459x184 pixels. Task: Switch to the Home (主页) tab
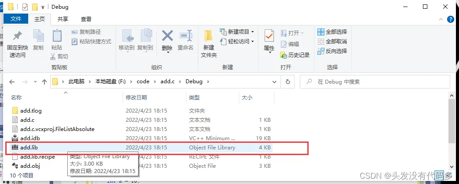coord(40,19)
